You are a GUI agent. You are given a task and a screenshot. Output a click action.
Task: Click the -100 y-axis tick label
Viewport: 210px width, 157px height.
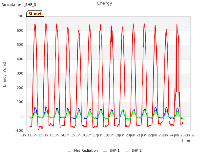click(x=19, y=131)
